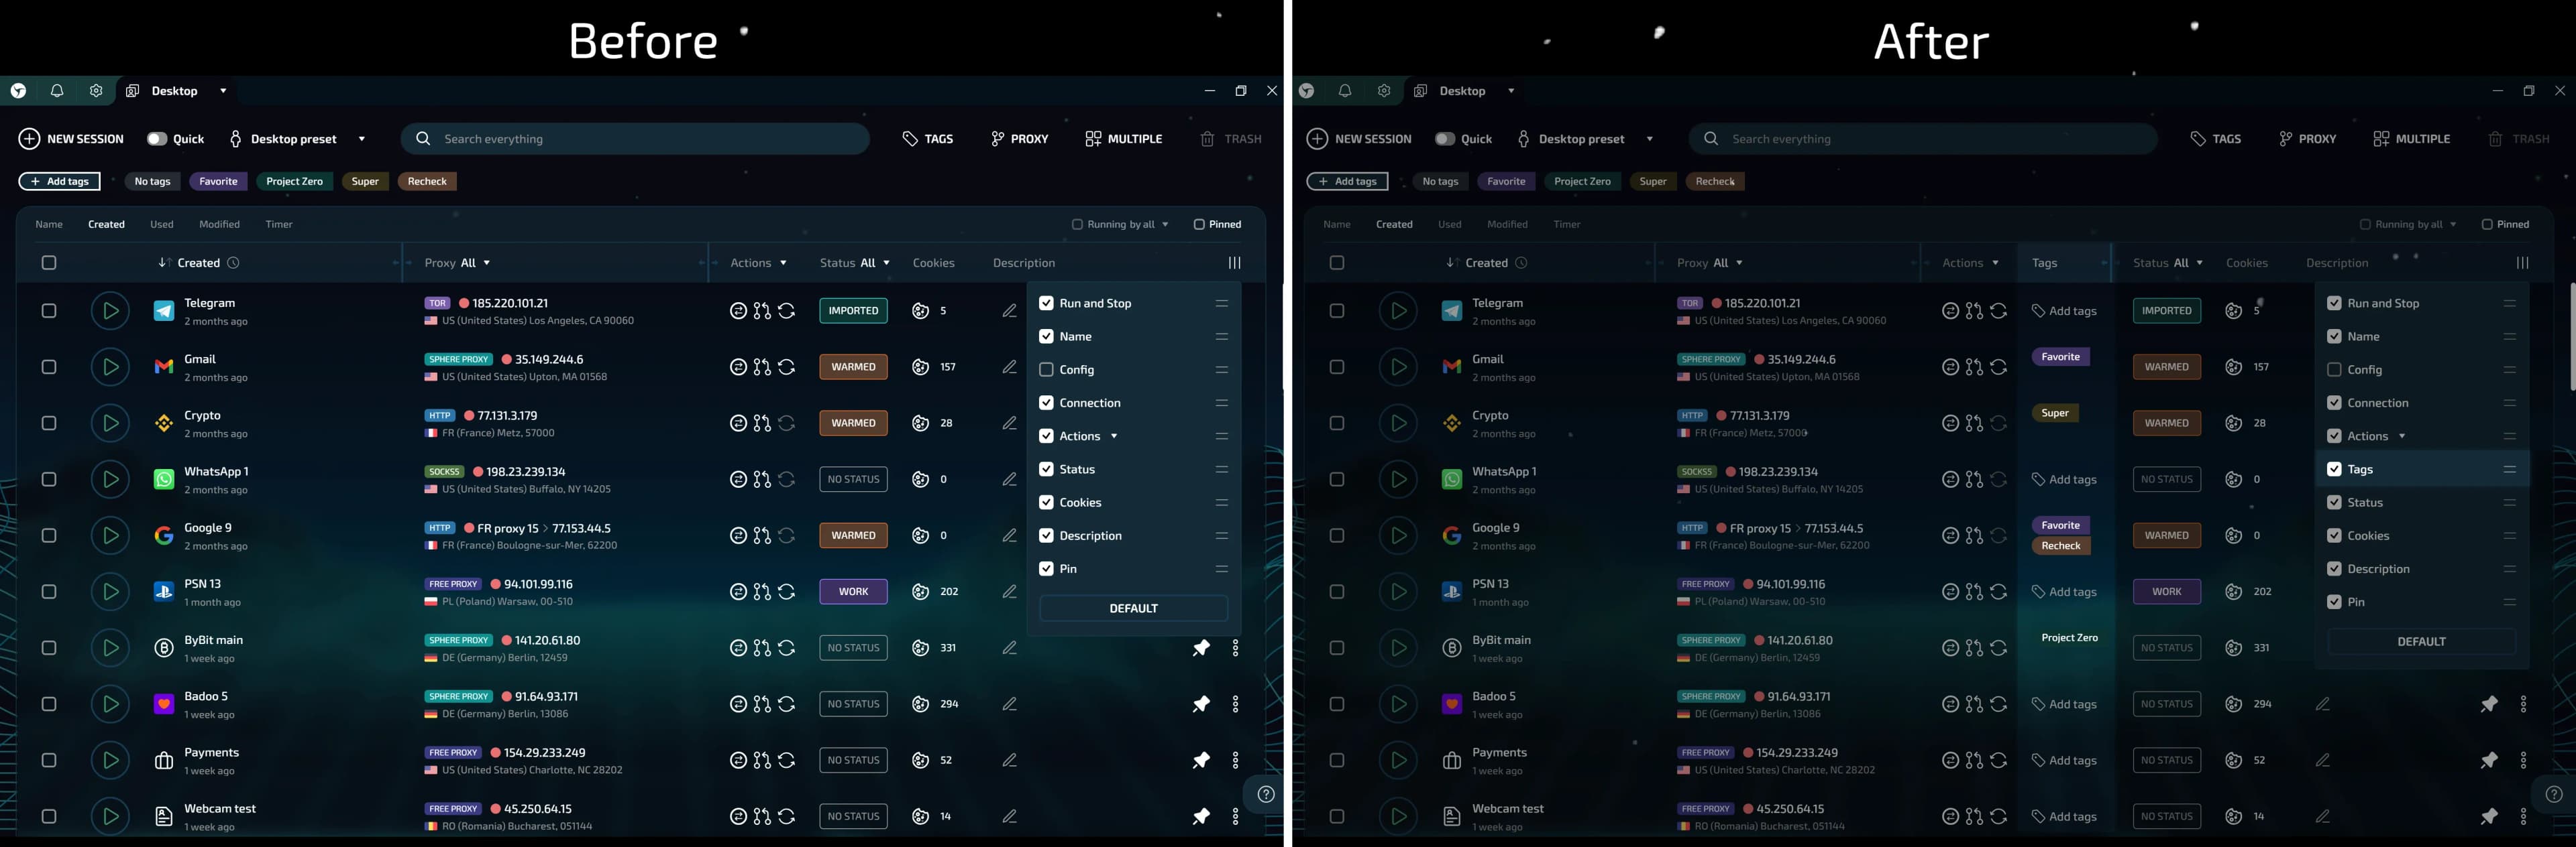
Task: Switch to Modified sort tab in Before panel
Action: pos(219,224)
